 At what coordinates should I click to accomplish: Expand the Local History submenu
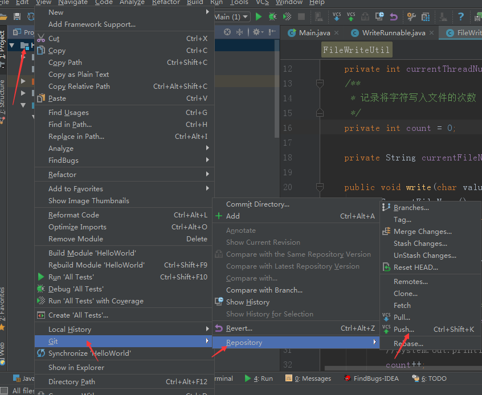point(124,330)
